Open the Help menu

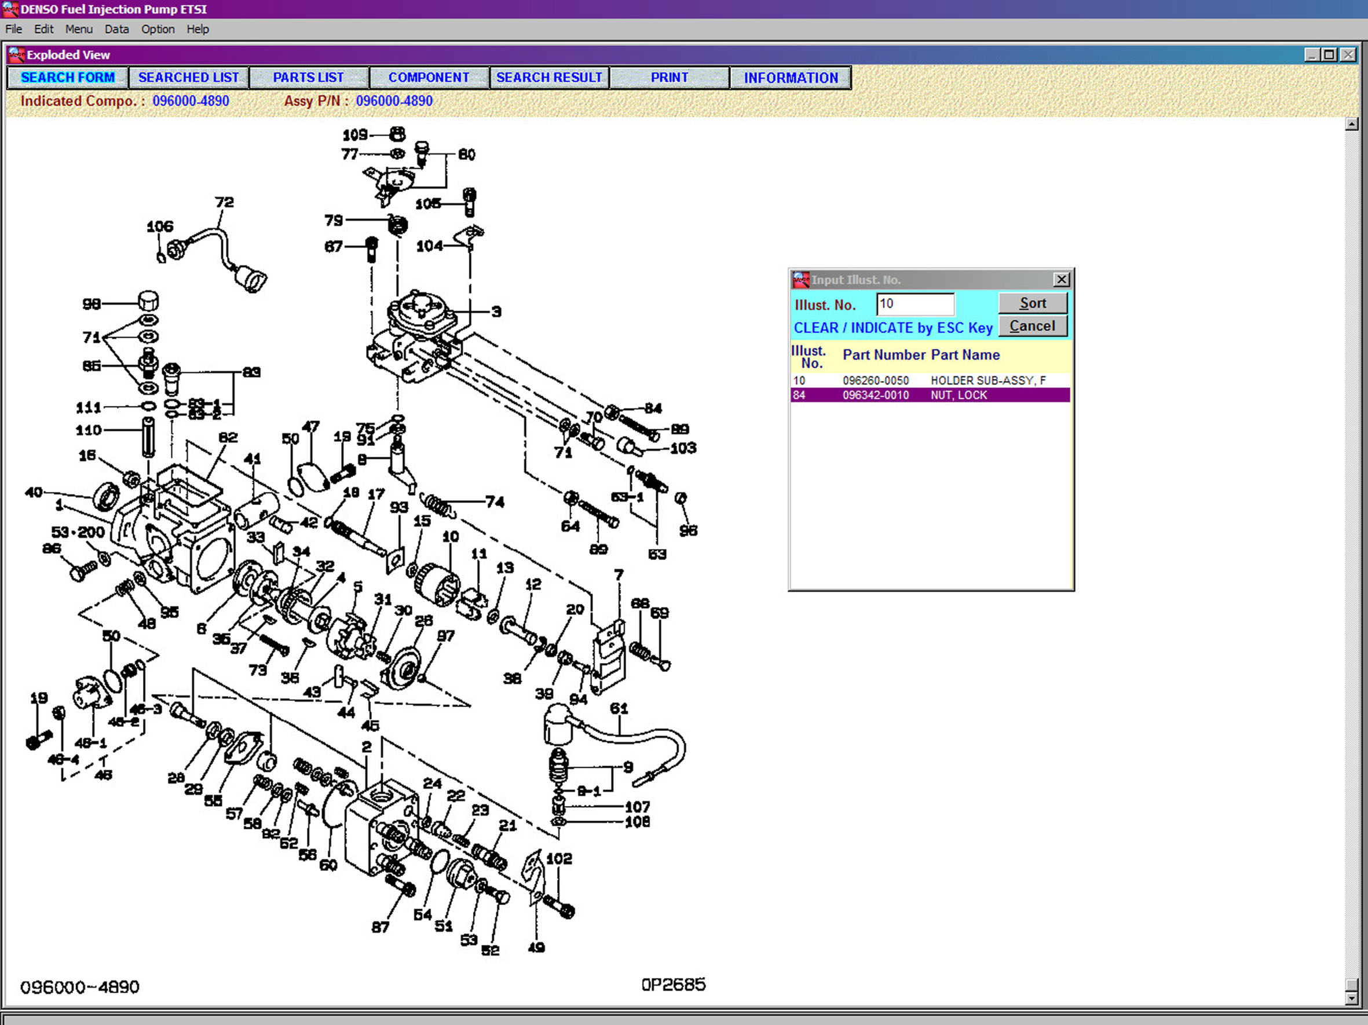[x=197, y=29]
